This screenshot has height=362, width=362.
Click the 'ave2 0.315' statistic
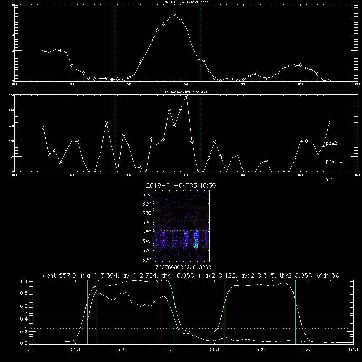[x=258, y=275]
